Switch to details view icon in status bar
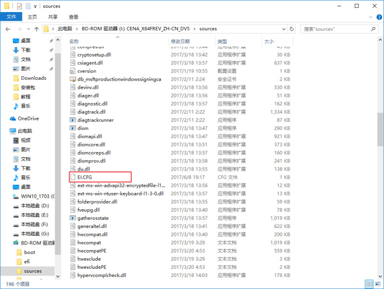 tap(369, 284)
